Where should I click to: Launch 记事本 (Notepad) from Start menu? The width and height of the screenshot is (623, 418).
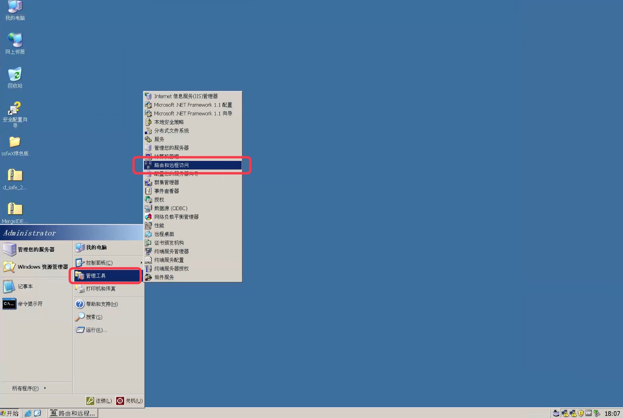[36, 286]
